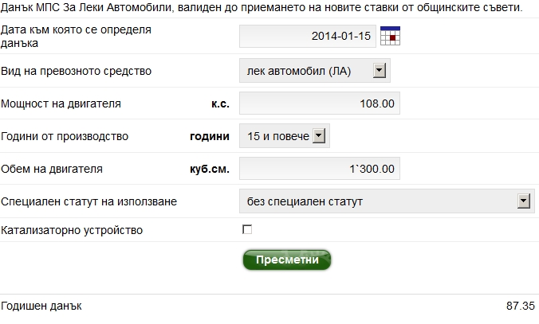The width and height of the screenshot is (539, 324).
Task: Click the engine volume field 1`300.00
Action: click(320, 169)
